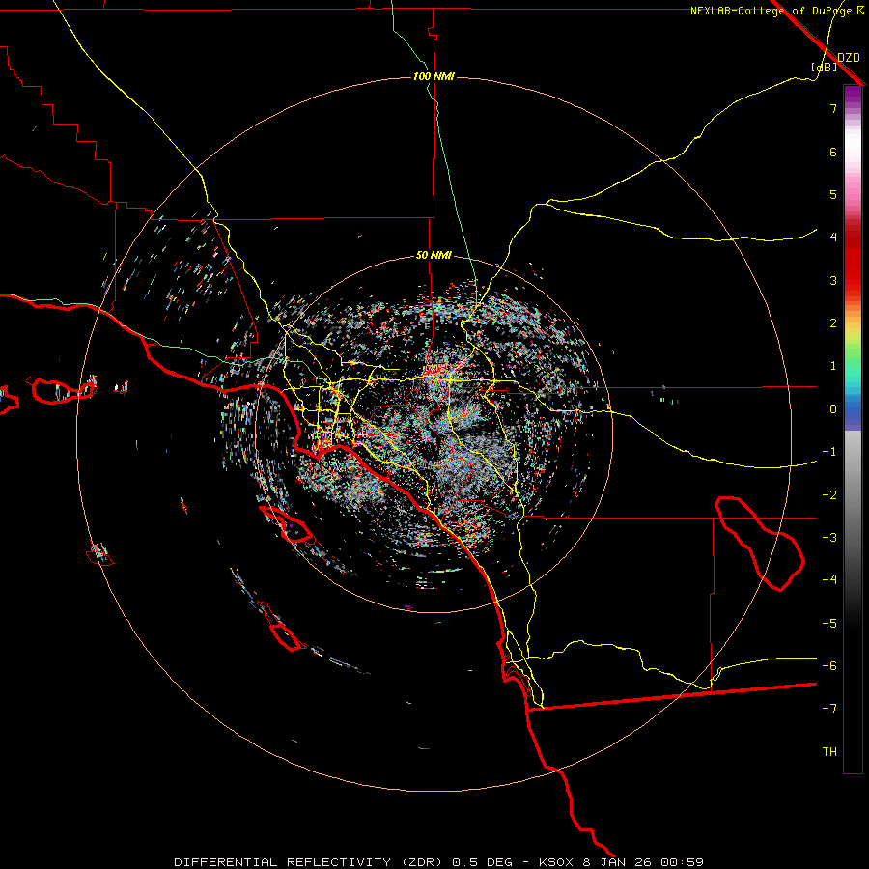Click the positive 6 tick label on scale
The height and width of the screenshot is (869, 869).
(833, 152)
